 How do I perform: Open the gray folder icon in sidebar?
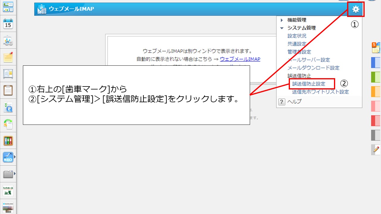tap(8, 174)
